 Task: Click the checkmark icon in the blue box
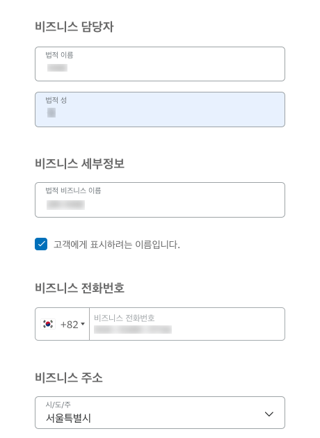[41, 244]
